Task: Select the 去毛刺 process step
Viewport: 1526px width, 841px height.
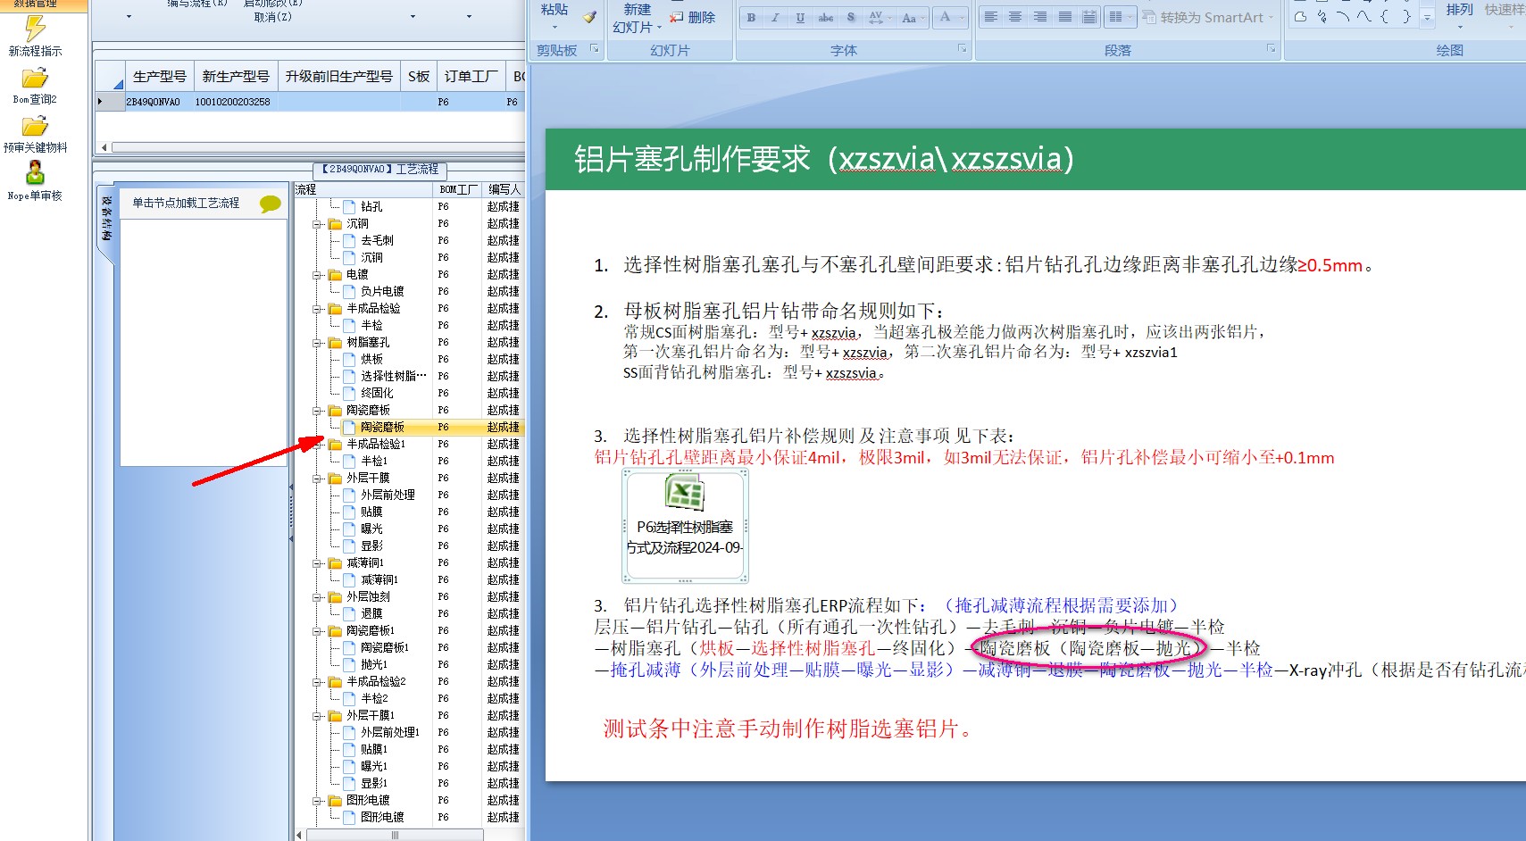Action: pyautogui.click(x=377, y=240)
